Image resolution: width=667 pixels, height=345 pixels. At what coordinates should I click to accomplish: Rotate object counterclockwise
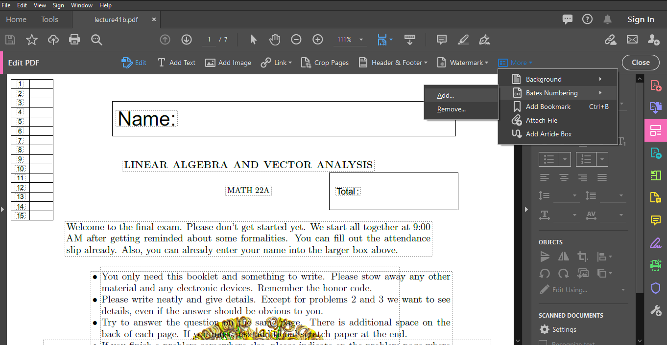545,274
